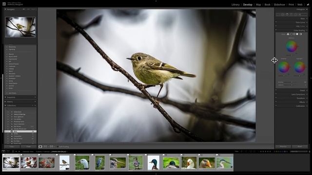Viewport: 312px width, 175px height.
Task: Click the split Before/After orientation icon
Action: pos(51,147)
